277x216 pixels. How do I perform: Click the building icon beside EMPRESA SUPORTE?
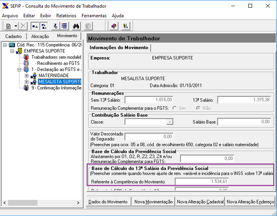point(19,51)
